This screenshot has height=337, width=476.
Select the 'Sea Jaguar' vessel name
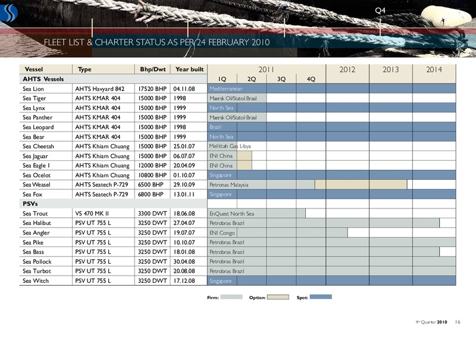pyautogui.click(x=35, y=156)
